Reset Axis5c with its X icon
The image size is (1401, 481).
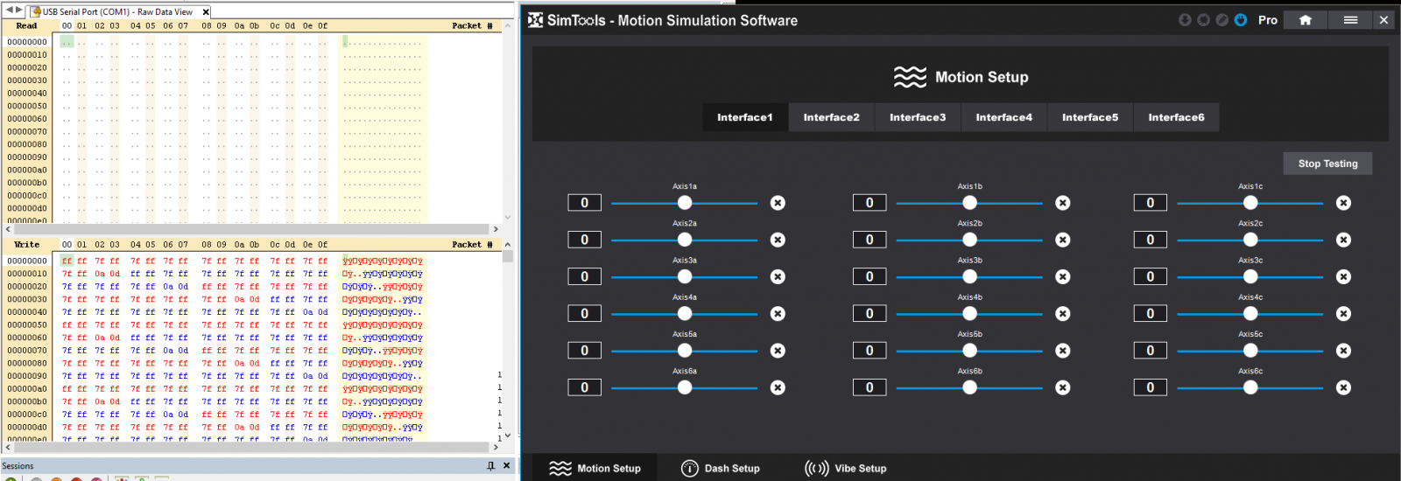tap(1343, 351)
